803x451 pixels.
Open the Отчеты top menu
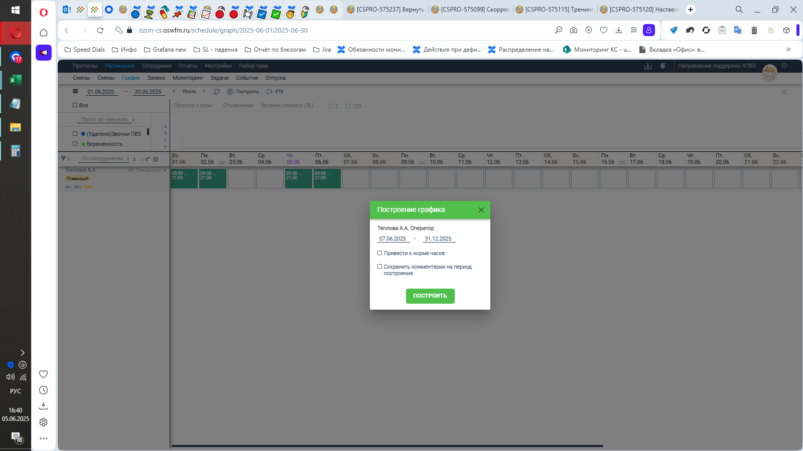(188, 66)
